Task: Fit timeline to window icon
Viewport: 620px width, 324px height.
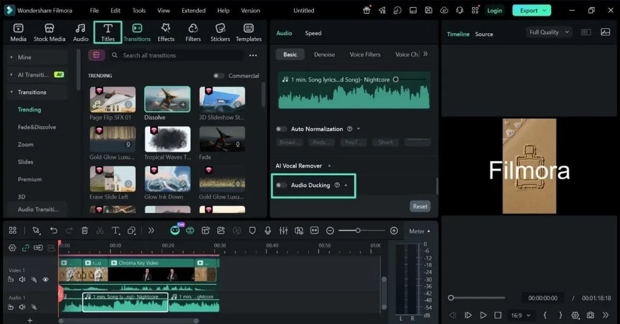Action: 314,230
